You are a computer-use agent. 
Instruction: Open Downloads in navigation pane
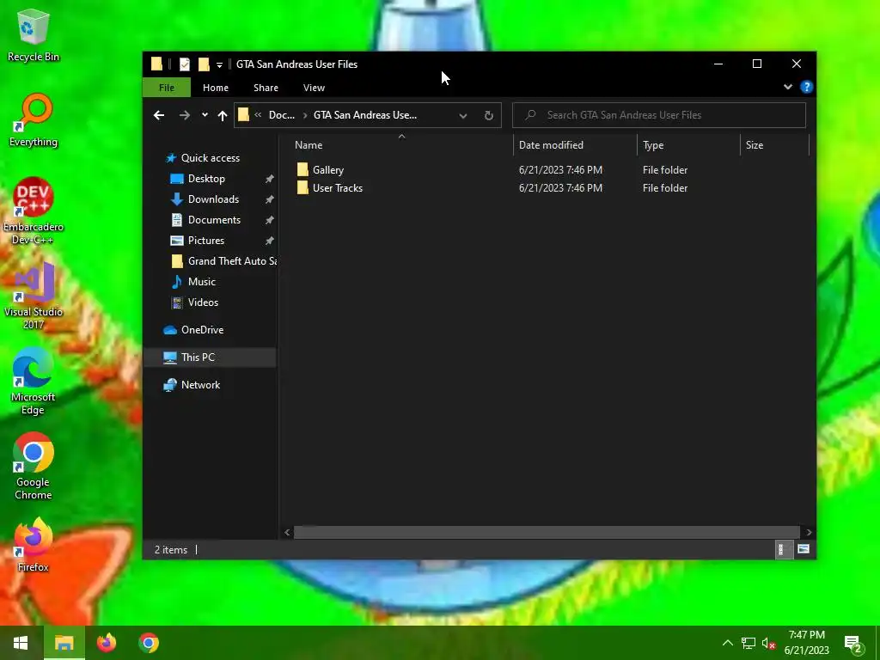coord(213,199)
